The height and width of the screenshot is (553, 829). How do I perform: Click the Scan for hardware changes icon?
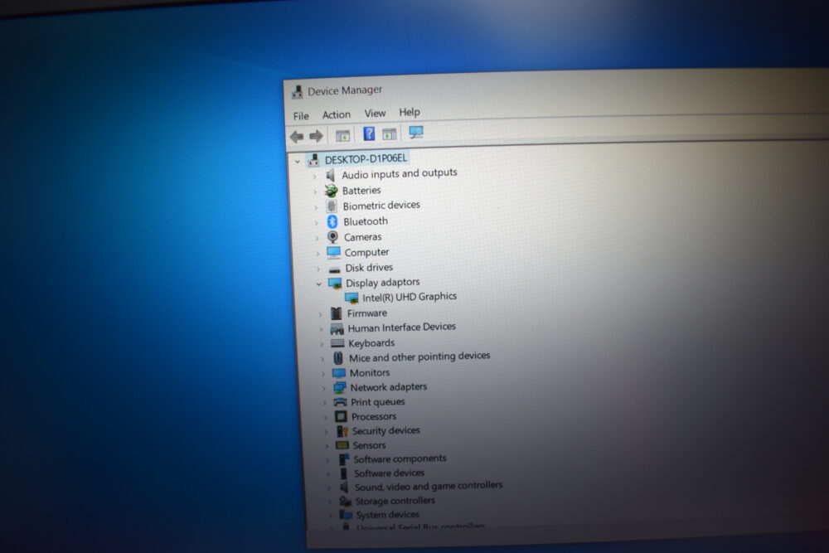coord(416,132)
